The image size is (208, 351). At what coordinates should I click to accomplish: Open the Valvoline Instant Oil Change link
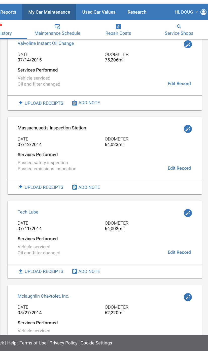(x=46, y=43)
